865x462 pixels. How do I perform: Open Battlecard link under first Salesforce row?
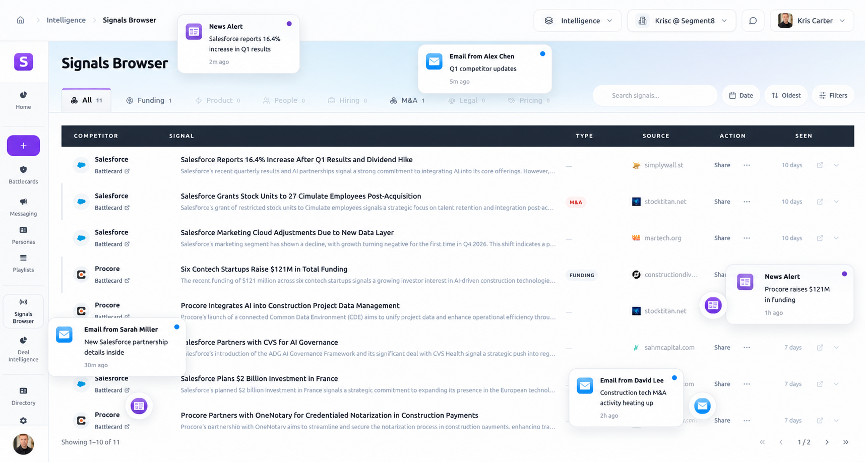pyautogui.click(x=112, y=171)
